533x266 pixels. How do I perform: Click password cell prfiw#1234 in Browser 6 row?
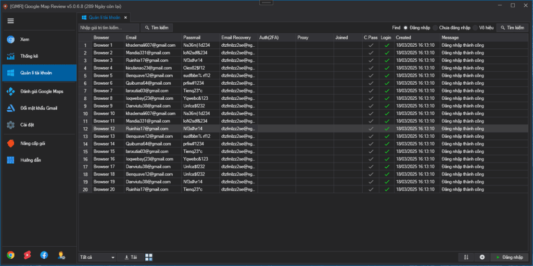[x=200, y=83]
